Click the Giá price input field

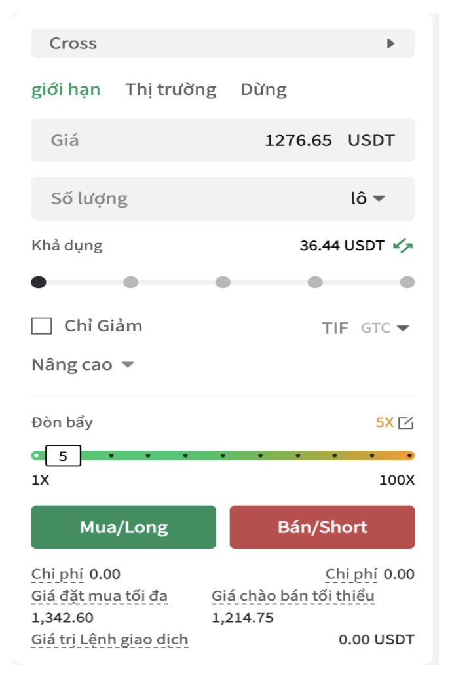pos(223,140)
